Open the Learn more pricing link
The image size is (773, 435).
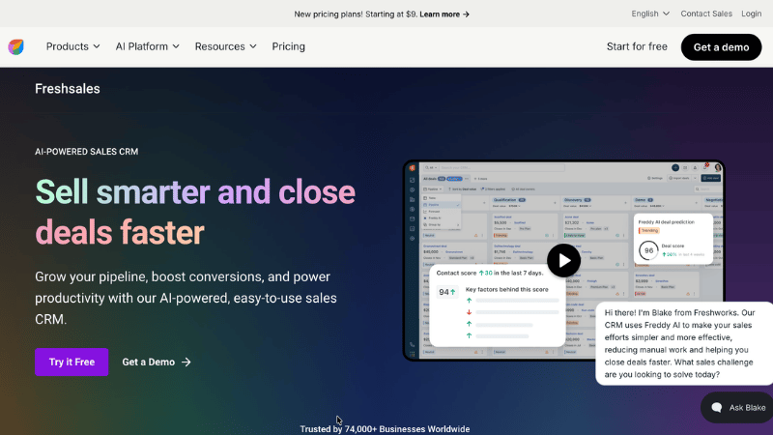[444, 14]
